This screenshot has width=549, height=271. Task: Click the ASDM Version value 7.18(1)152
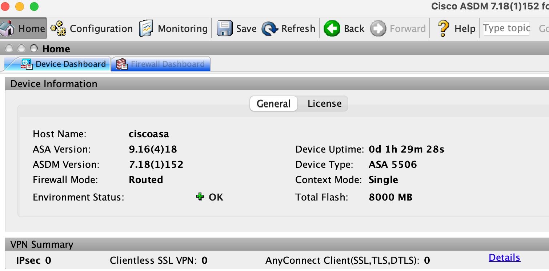tap(156, 165)
